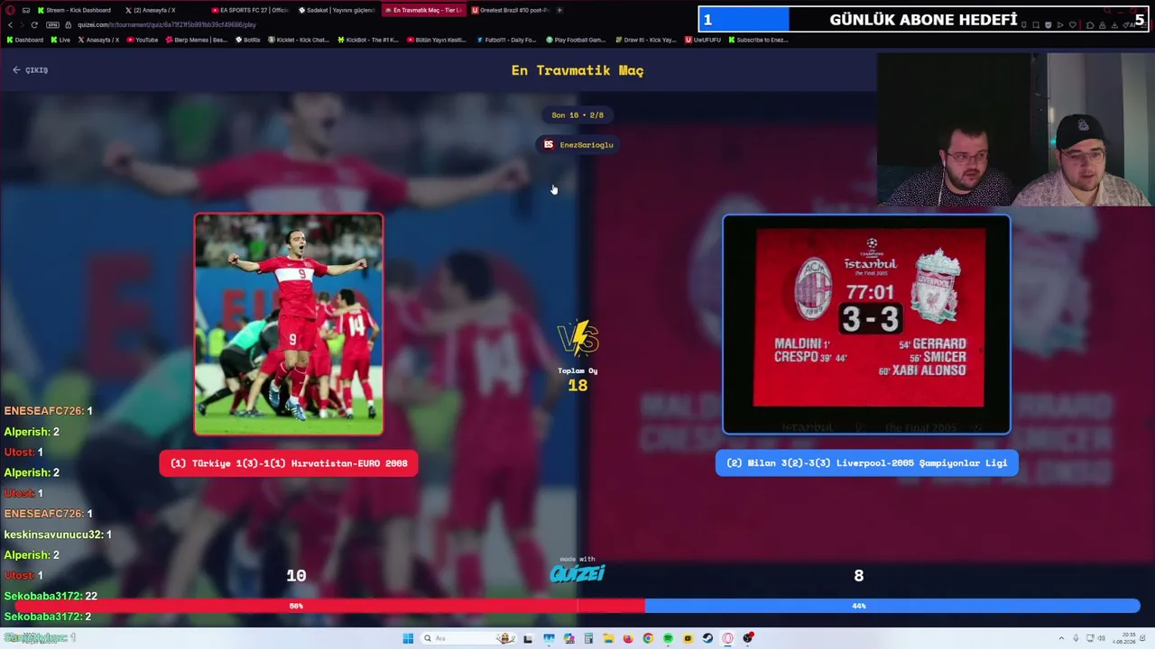
Task: Open the Anasayfa / X bookmark
Action: (99, 40)
